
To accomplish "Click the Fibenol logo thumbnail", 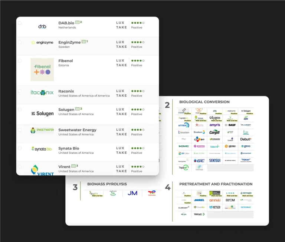I will (x=42, y=70).
